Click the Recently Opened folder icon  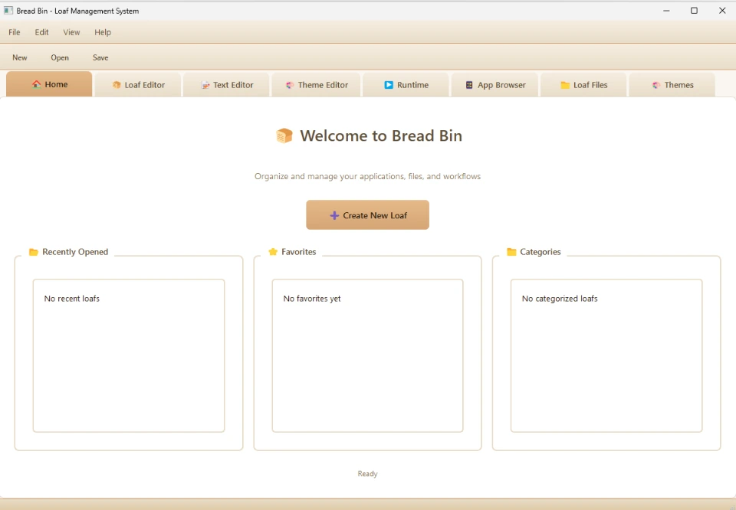pyautogui.click(x=33, y=252)
